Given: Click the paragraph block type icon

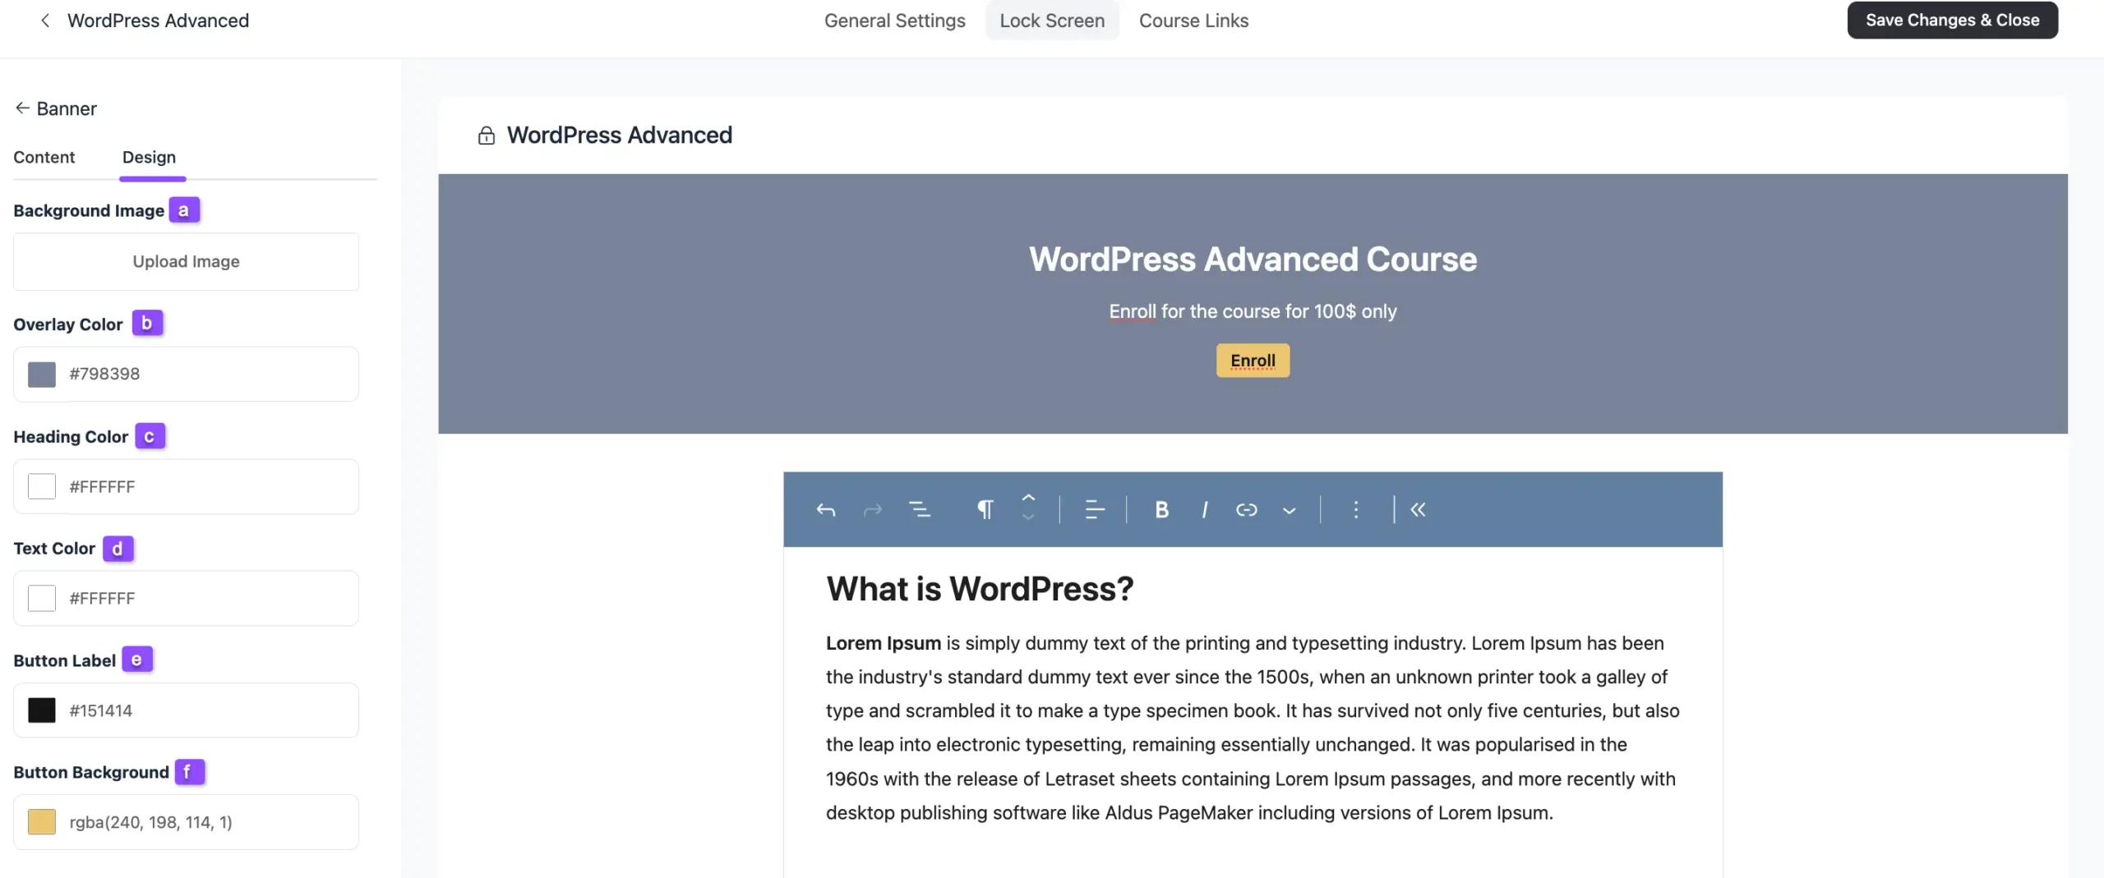Looking at the screenshot, I should point(985,510).
